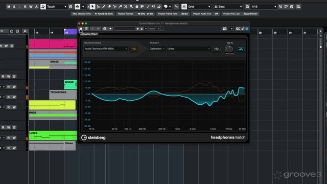Expand the dropdown arrow beside snapshot icon
Screen dimensions: 327x184
click(231, 29)
